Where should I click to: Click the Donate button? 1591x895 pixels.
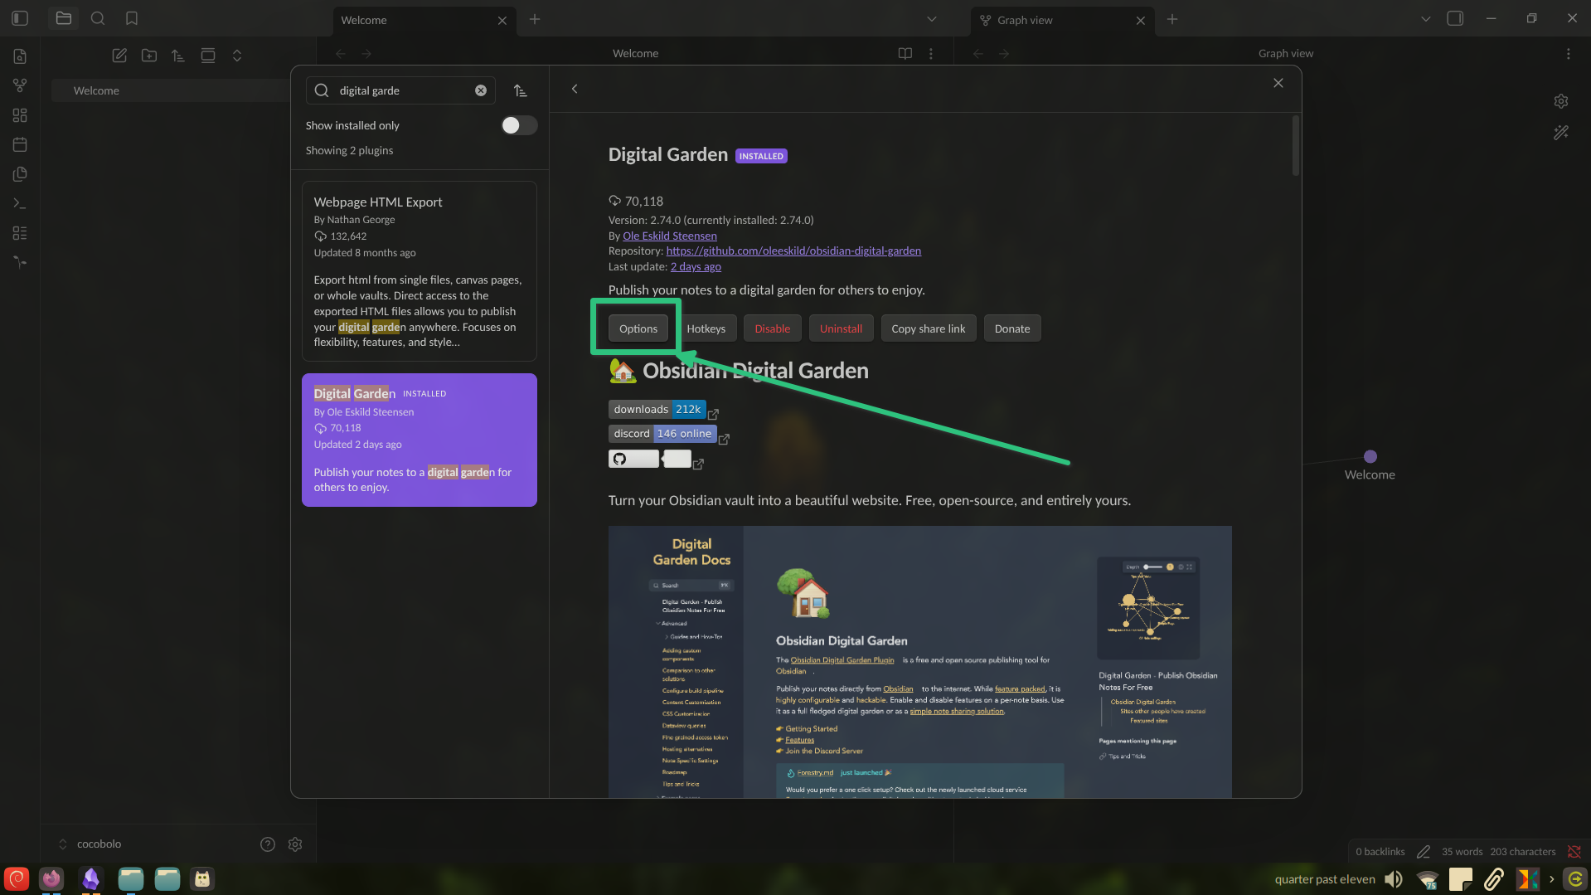click(x=1011, y=328)
